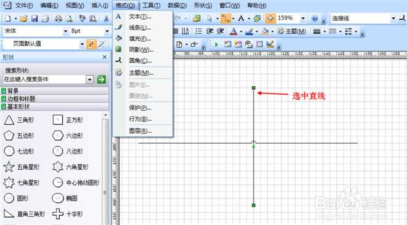Image resolution: width=407 pixels, height=225 pixels.
Task: Expand the font color dropdown arrow
Action: tap(241, 31)
